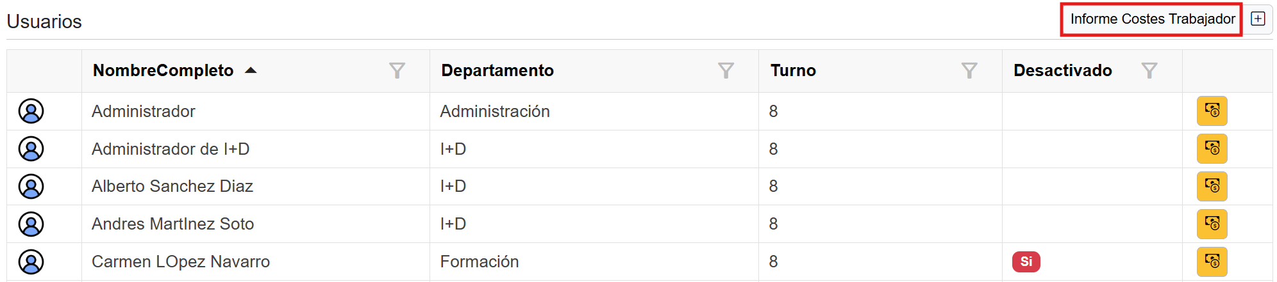Select the Andres MartInez Soto name cell

(173, 224)
